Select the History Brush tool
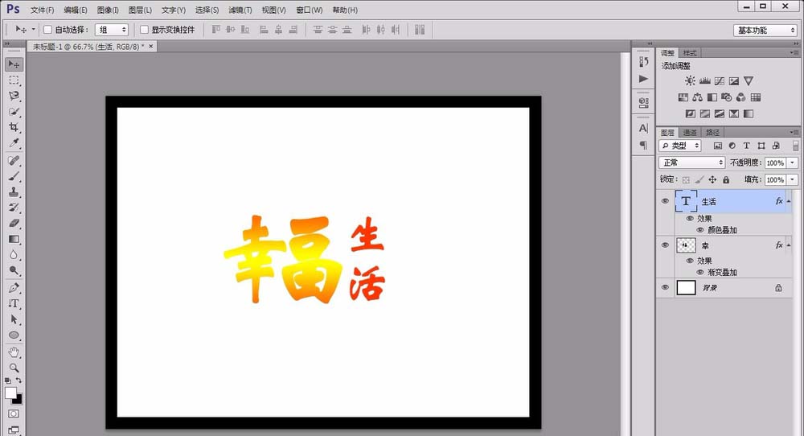Screen dimensions: 804x436 tap(14, 208)
